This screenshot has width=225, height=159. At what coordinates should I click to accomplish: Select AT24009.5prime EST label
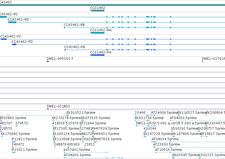pos(164,113)
